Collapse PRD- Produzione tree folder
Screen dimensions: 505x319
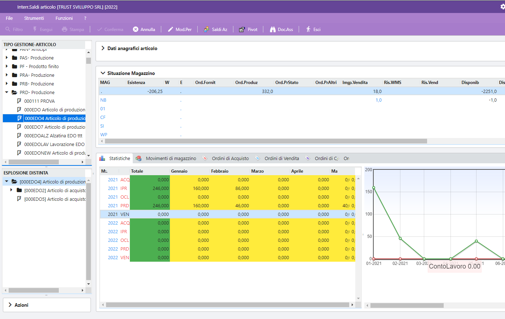[6, 92]
